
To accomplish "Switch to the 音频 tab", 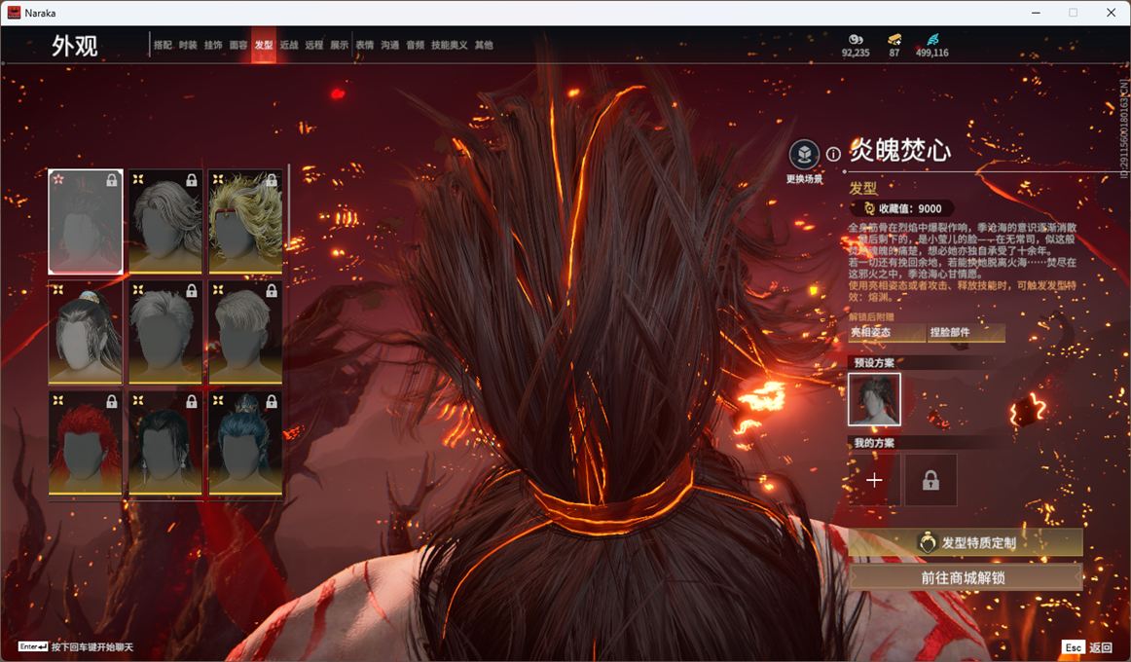I will 415,45.
